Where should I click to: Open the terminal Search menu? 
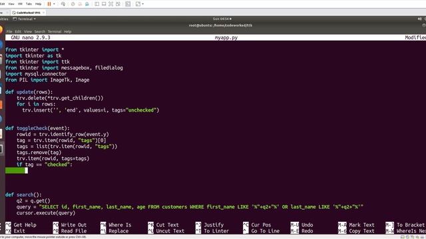tap(40, 31)
